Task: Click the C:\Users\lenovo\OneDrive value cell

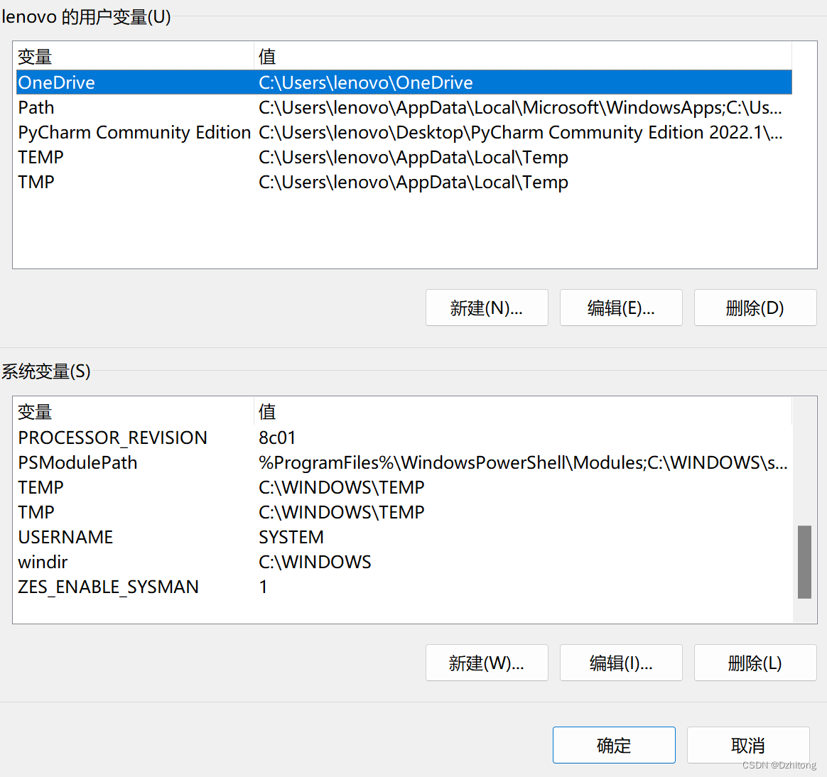Action: coord(365,82)
